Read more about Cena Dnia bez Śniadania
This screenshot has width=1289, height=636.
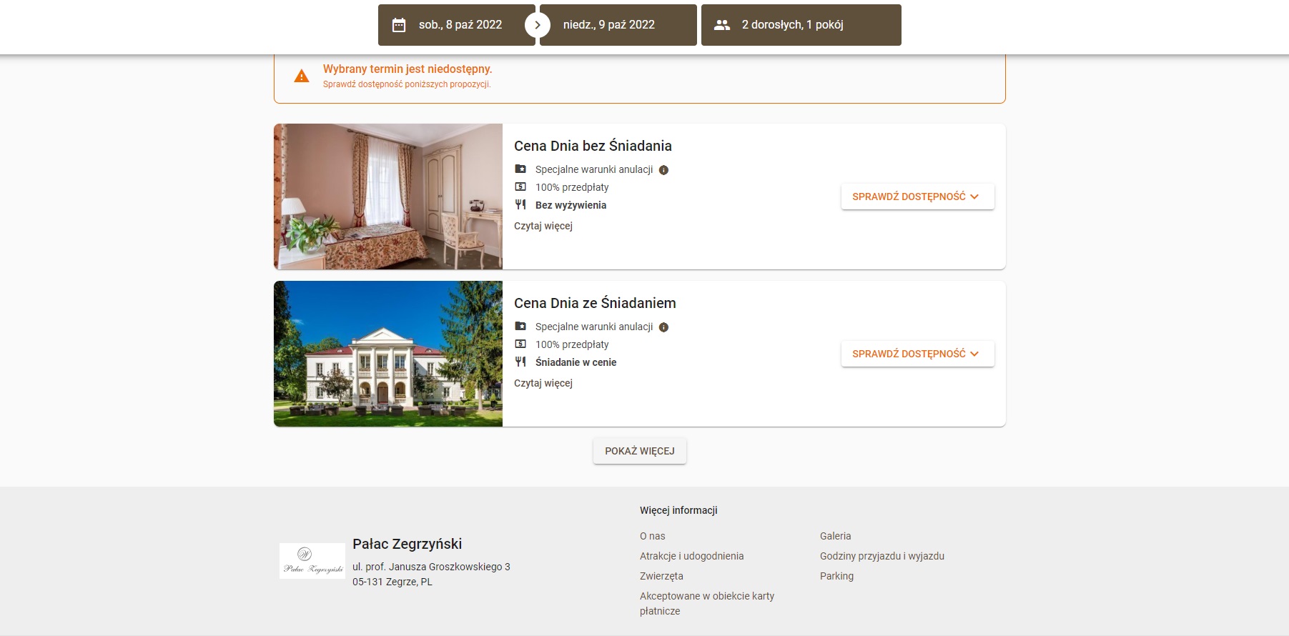[x=543, y=226]
